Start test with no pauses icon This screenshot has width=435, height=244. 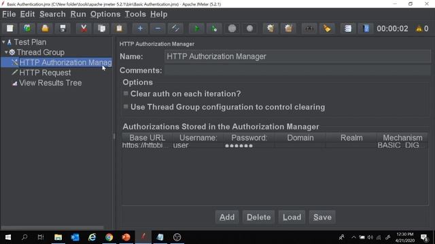point(214,28)
